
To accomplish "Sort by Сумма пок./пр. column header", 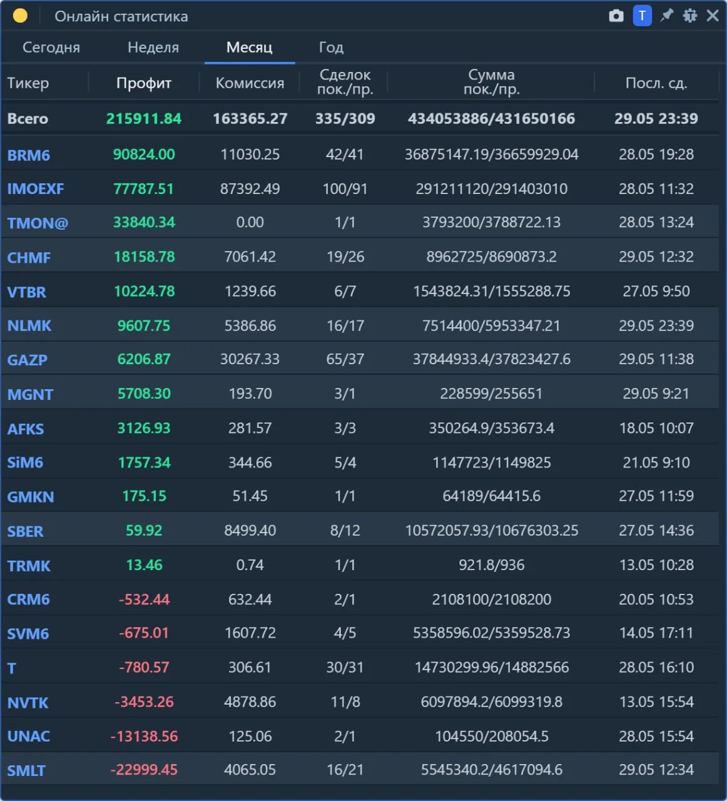I will click(x=491, y=82).
